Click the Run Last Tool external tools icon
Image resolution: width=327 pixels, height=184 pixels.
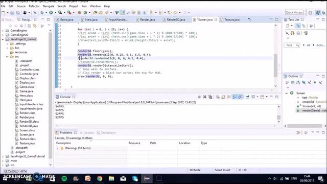coord(69,13)
